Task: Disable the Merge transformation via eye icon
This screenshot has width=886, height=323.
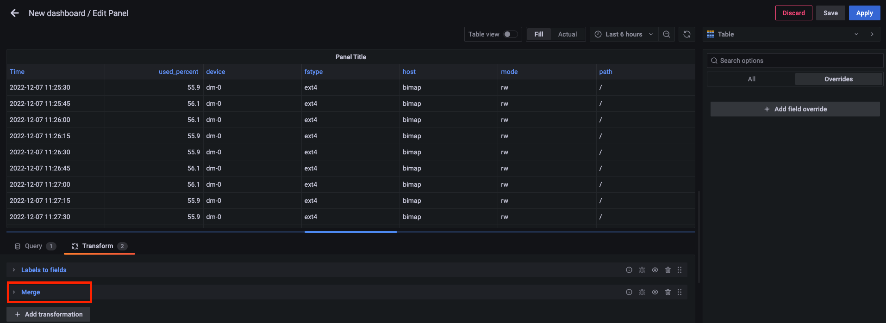Action: 655,292
